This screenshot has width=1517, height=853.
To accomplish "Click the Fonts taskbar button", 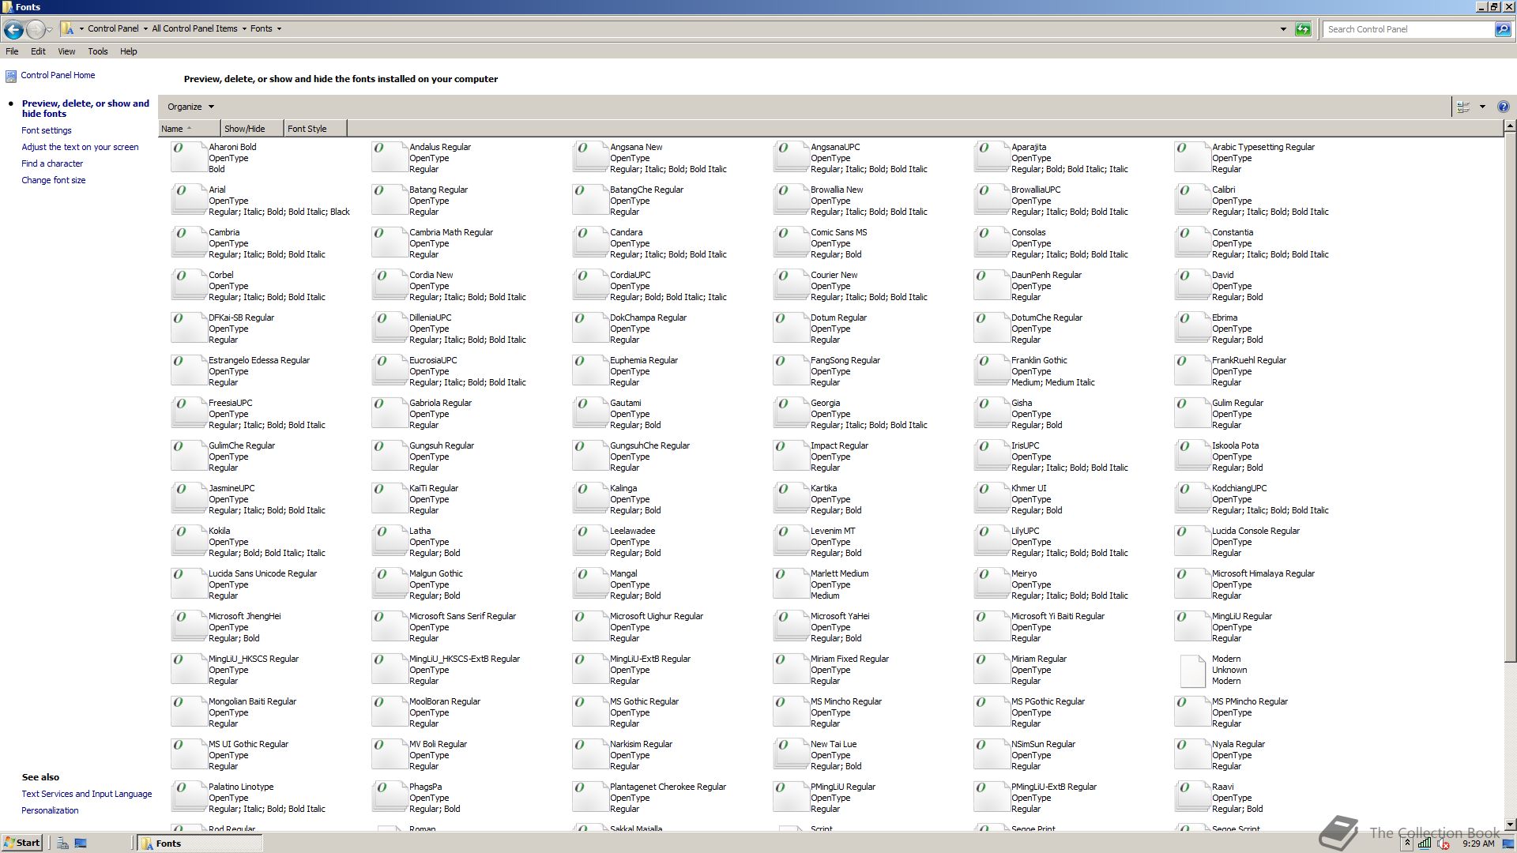I will [200, 844].
